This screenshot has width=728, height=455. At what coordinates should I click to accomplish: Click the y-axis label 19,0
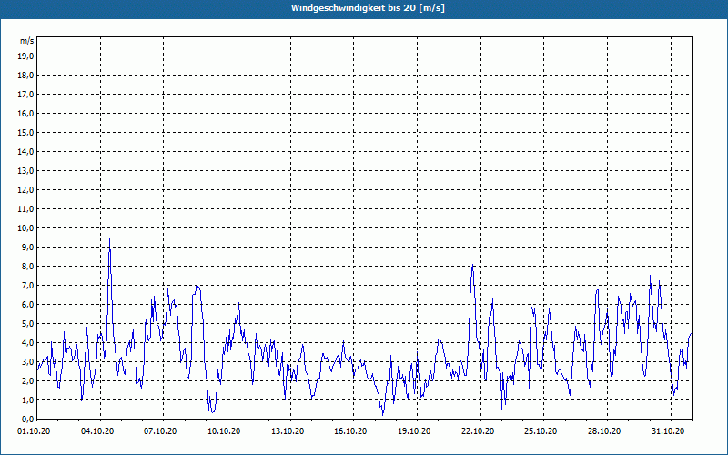coord(26,56)
